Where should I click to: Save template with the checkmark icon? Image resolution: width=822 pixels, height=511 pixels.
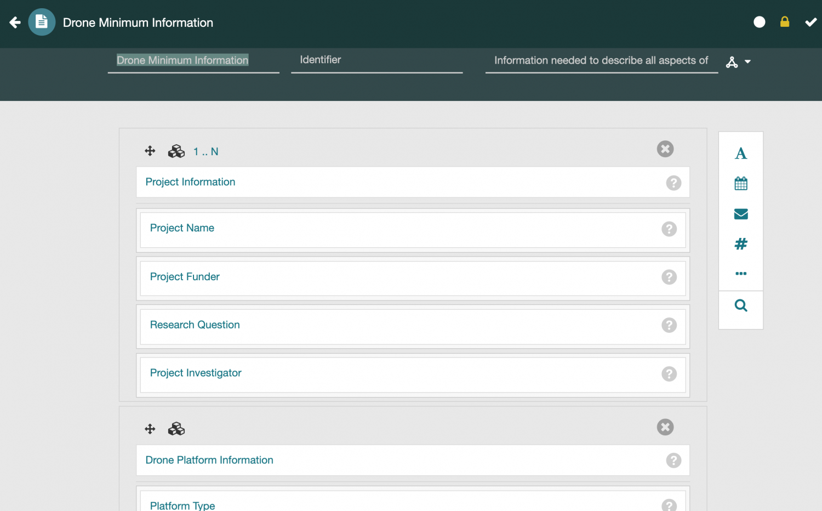pos(810,22)
